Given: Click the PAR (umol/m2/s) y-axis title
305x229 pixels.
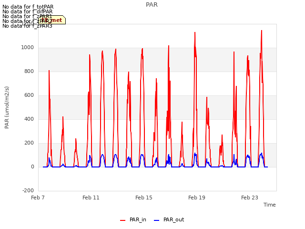Looking at the screenshot, I should (7, 107).
